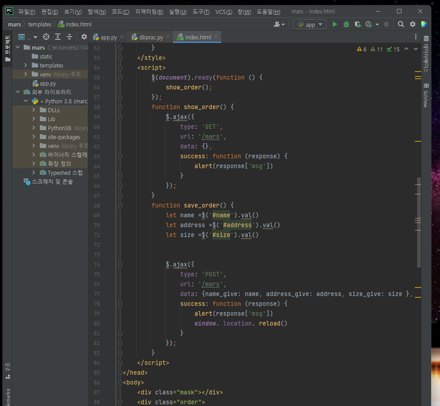This screenshot has width=440, height=406.
Task: Expand the Lib folder
Action: [34, 119]
